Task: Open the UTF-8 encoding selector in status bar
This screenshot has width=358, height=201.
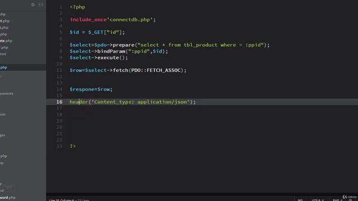Action: point(317,200)
